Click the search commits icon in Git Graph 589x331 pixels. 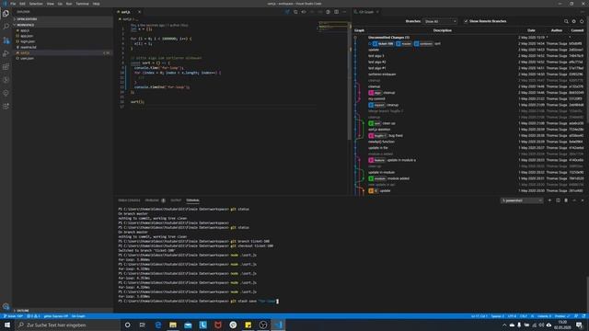coord(566,21)
